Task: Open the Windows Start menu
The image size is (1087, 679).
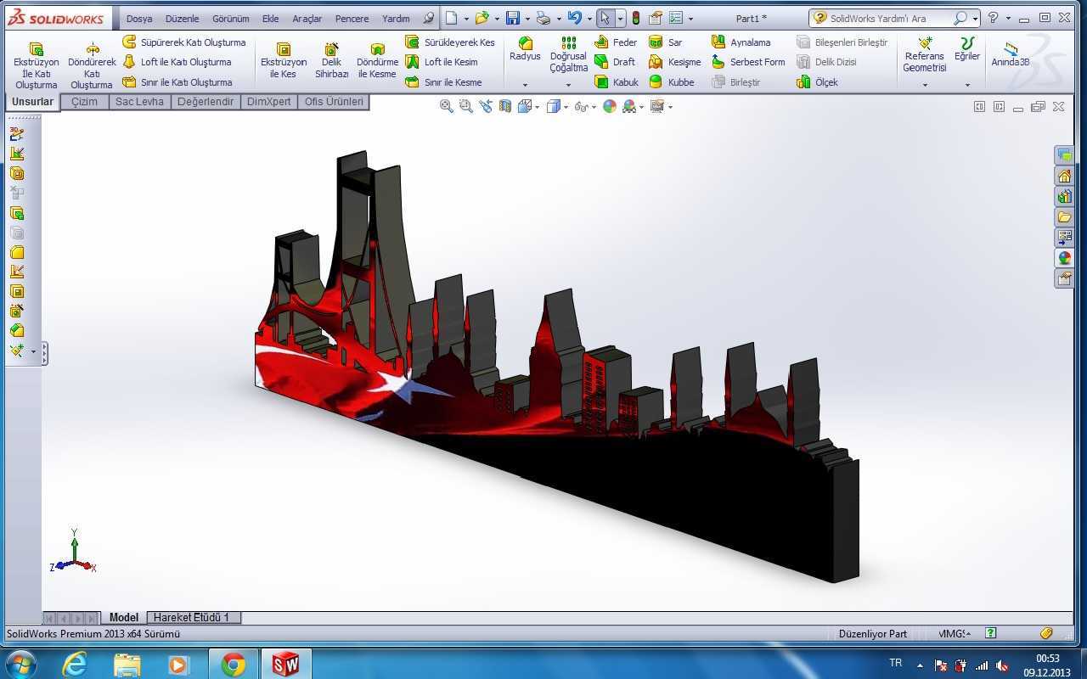Action: click(x=20, y=664)
